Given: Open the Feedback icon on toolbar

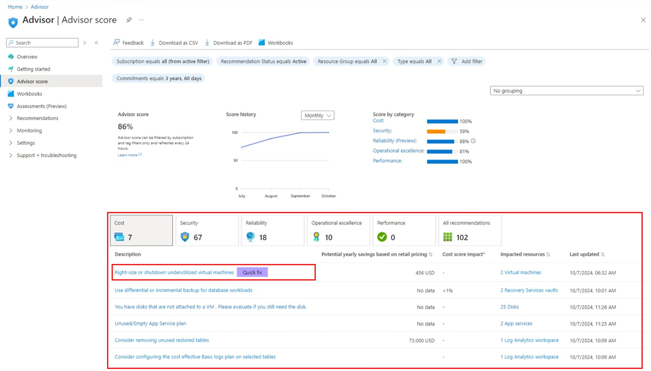Looking at the screenshot, I should point(116,42).
